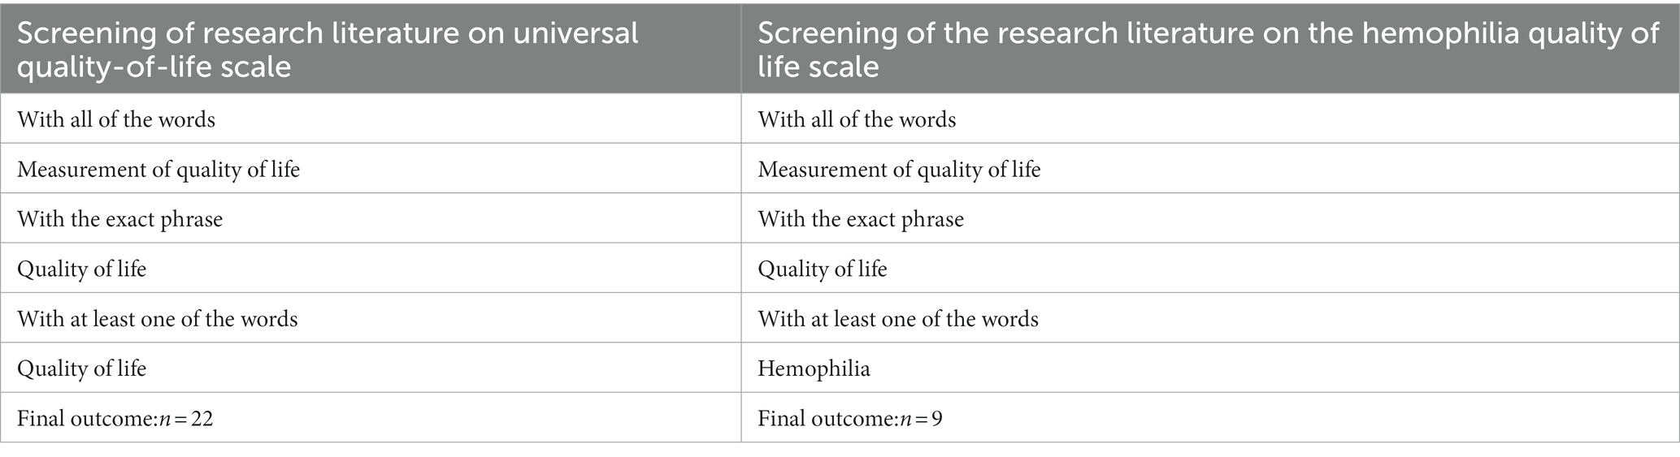Click the universal quality-of-life scale column header
The height and width of the screenshot is (457, 1680).
[x=371, y=49]
